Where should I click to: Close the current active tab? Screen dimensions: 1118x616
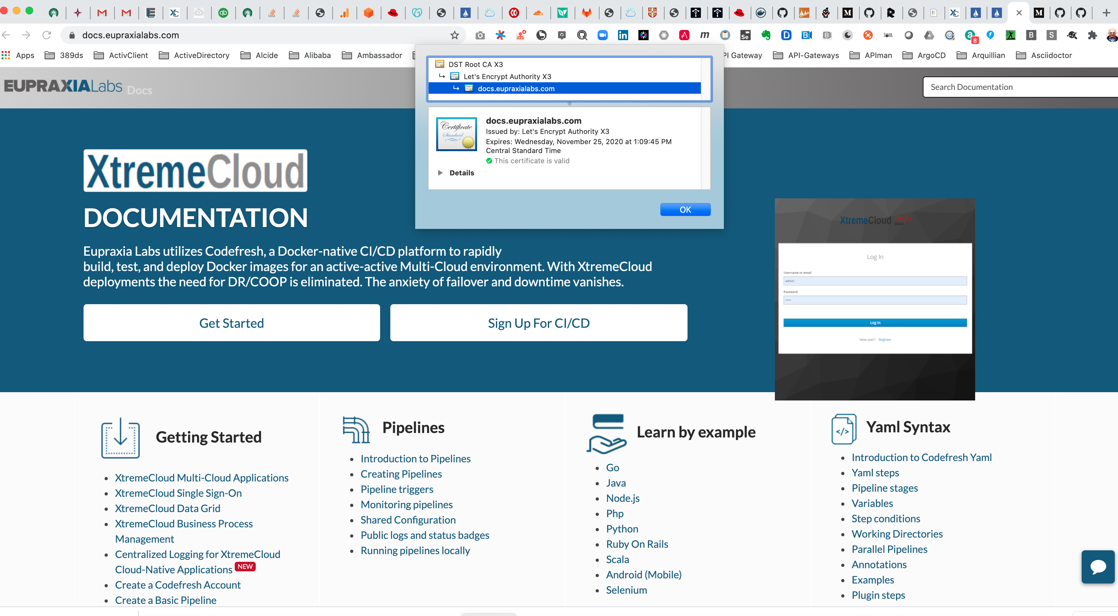[x=1019, y=12]
